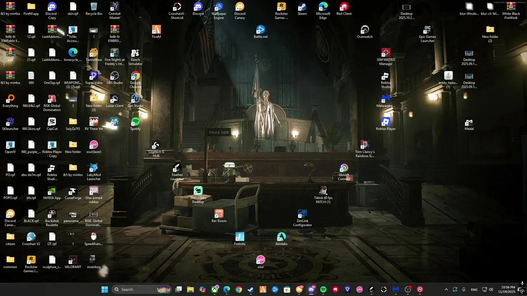Open the LabyMod Launcher desktop icon
The width and height of the screenshot is (527, 296).
(x=93, y=172)
